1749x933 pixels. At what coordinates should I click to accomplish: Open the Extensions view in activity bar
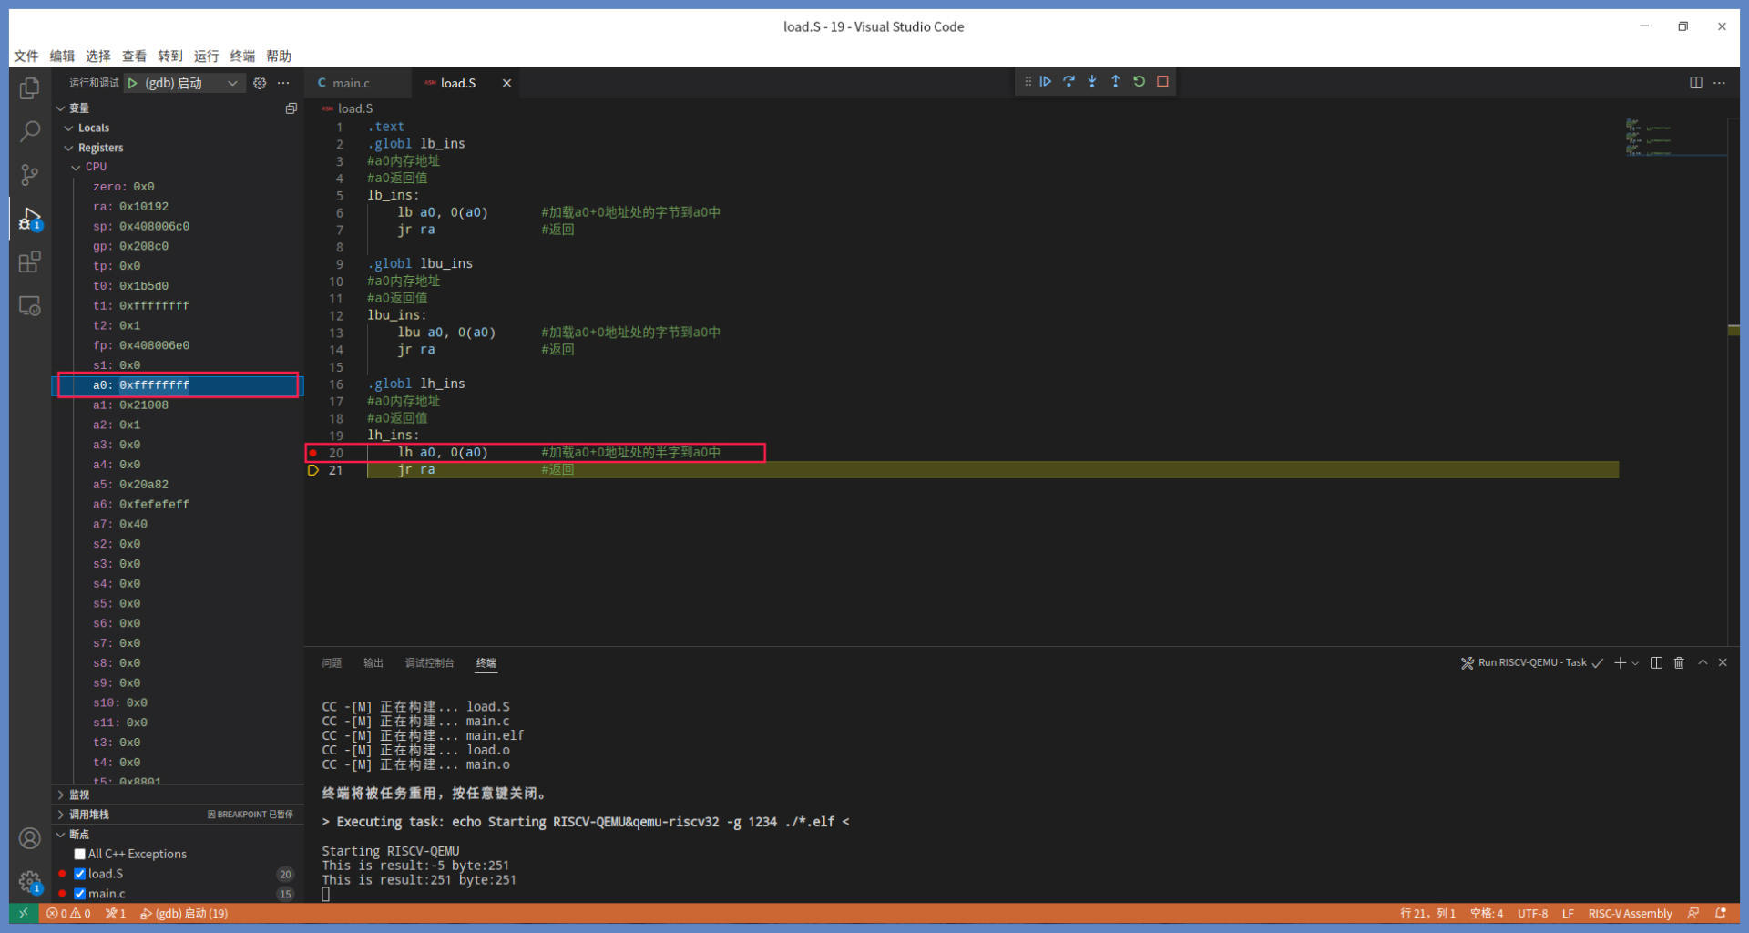pyautogui.click(x=29, y=262)
